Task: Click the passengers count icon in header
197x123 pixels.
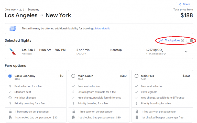Action: tap(20, 10)
